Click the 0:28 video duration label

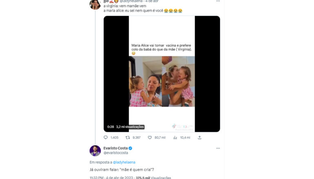click(111, 127)
